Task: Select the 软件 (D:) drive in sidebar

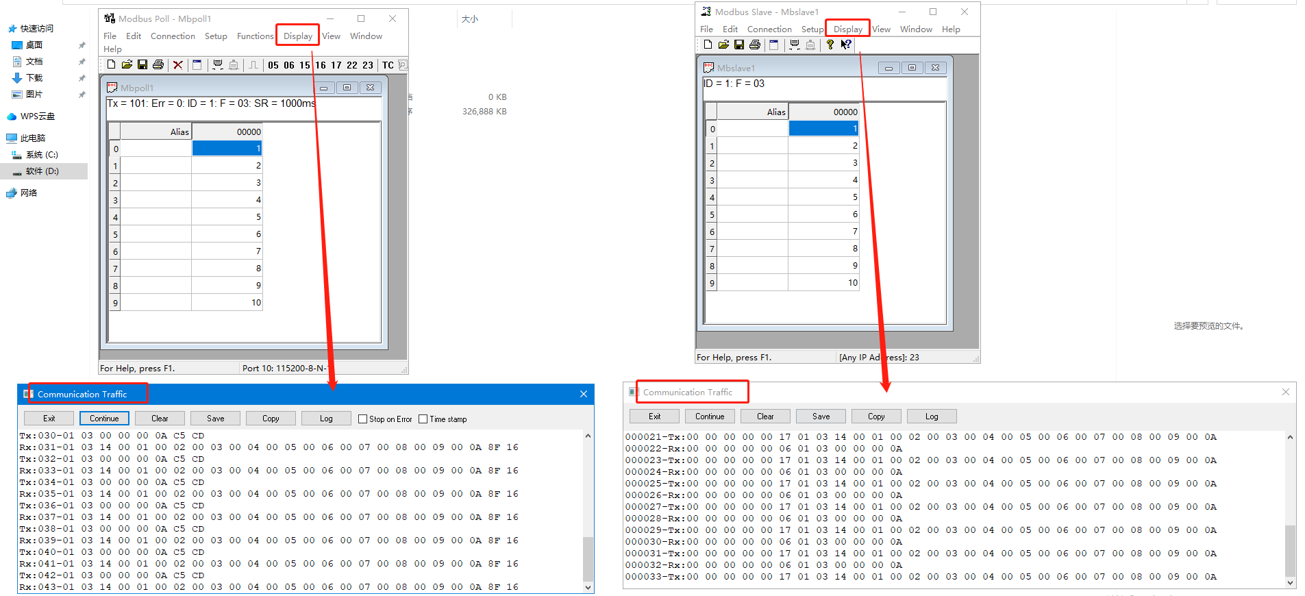Action: tap(42, 171)
